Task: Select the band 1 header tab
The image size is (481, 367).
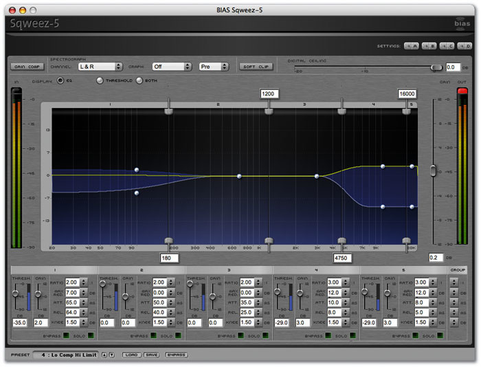Action: tap(54, 270)
